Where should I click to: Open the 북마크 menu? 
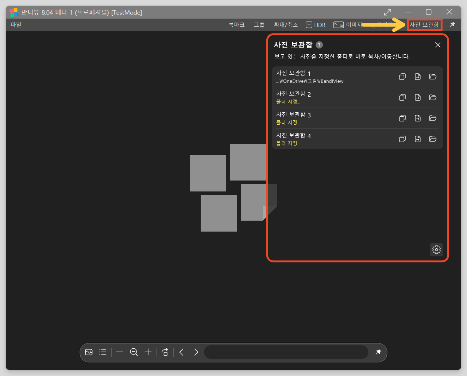click(x=236, y=25)
